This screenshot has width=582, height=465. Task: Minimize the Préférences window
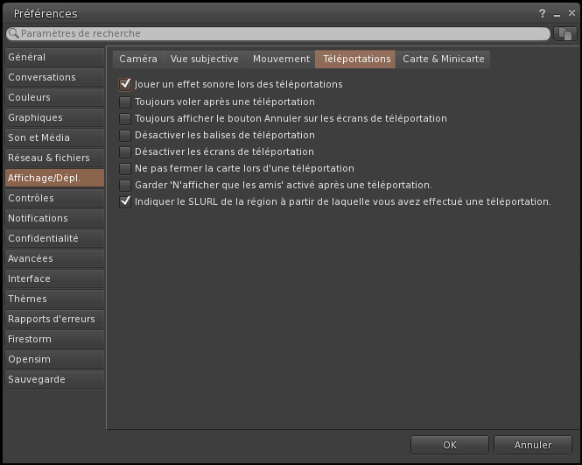click(x=555, y=13)
